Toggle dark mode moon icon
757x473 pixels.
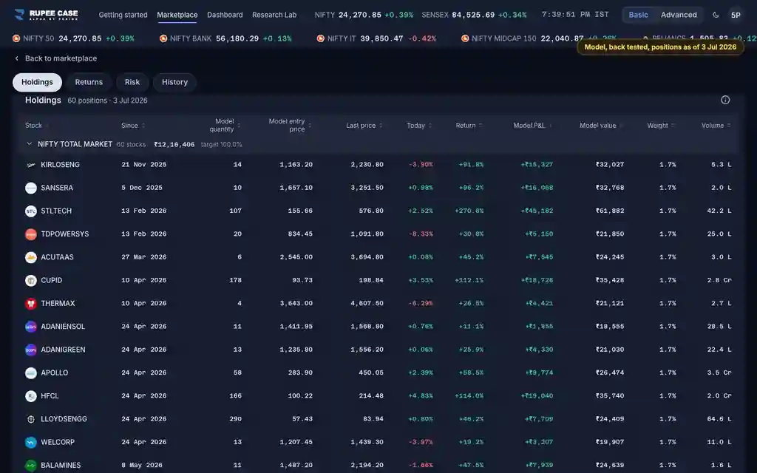pos(716,15)
